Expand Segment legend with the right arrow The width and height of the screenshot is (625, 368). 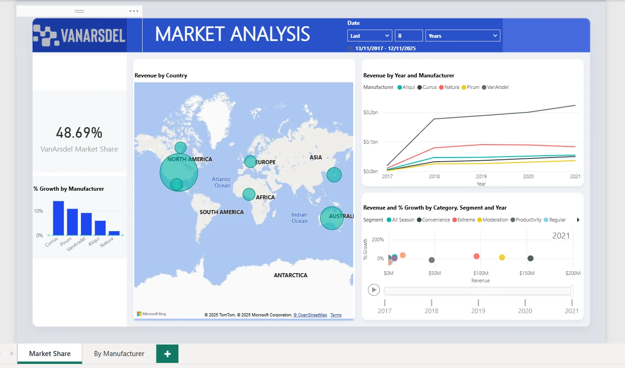pyautogui.click(x=578, y=220)
